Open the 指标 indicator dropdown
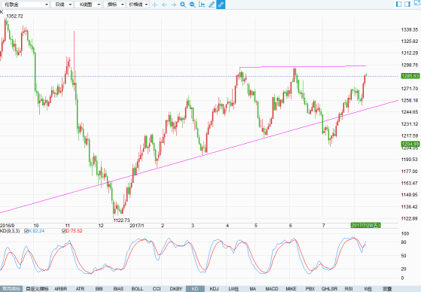421x292 pixels. (x=114, y=5)
